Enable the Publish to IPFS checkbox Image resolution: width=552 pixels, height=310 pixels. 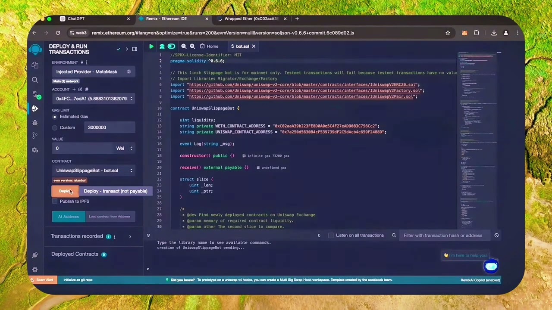tap(54, 201)
